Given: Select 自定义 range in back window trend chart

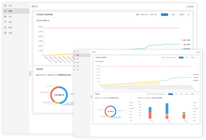Looking at the screenshot, I should click(x=182, y=14).
